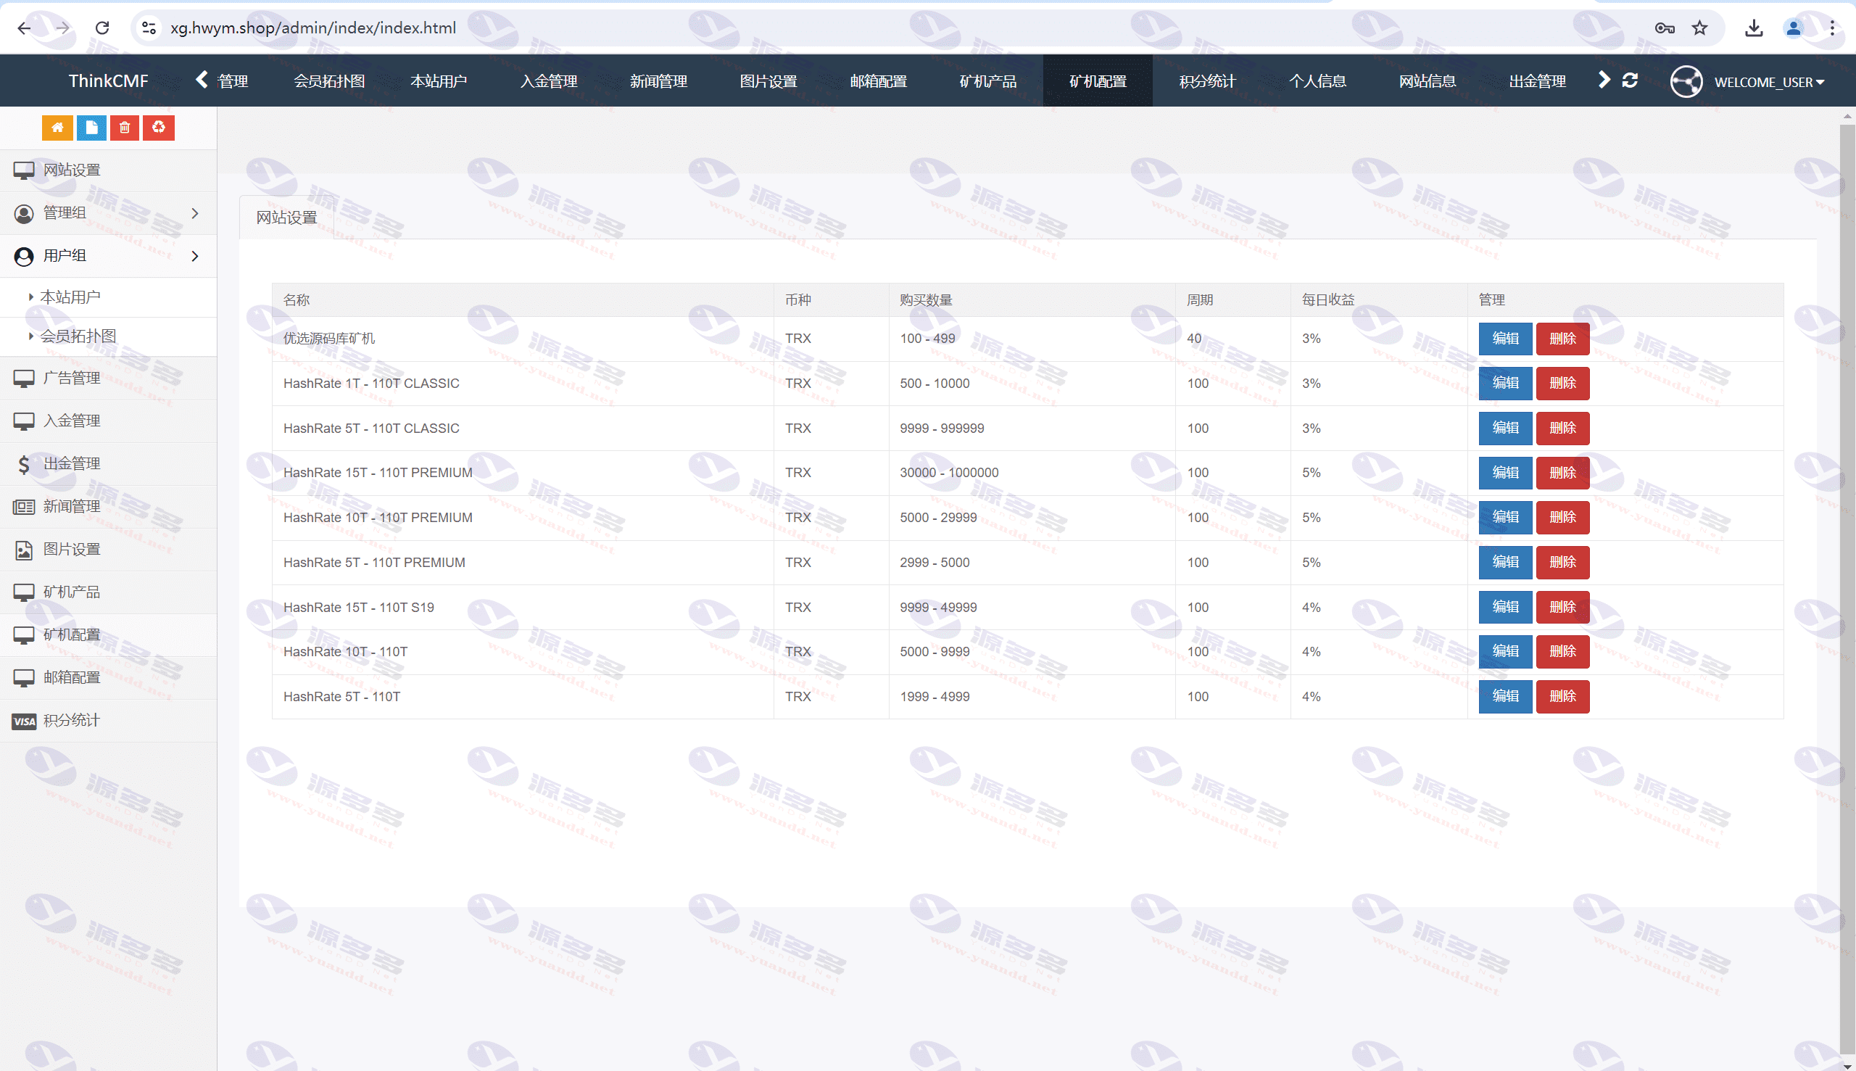Click the red recycle icon button

(x=159, y=128)
